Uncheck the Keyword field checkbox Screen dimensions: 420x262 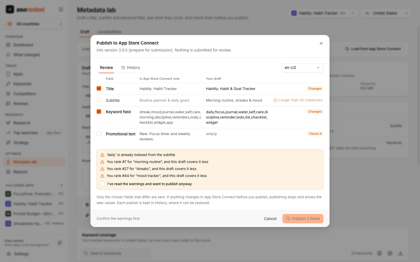[99, 111]
